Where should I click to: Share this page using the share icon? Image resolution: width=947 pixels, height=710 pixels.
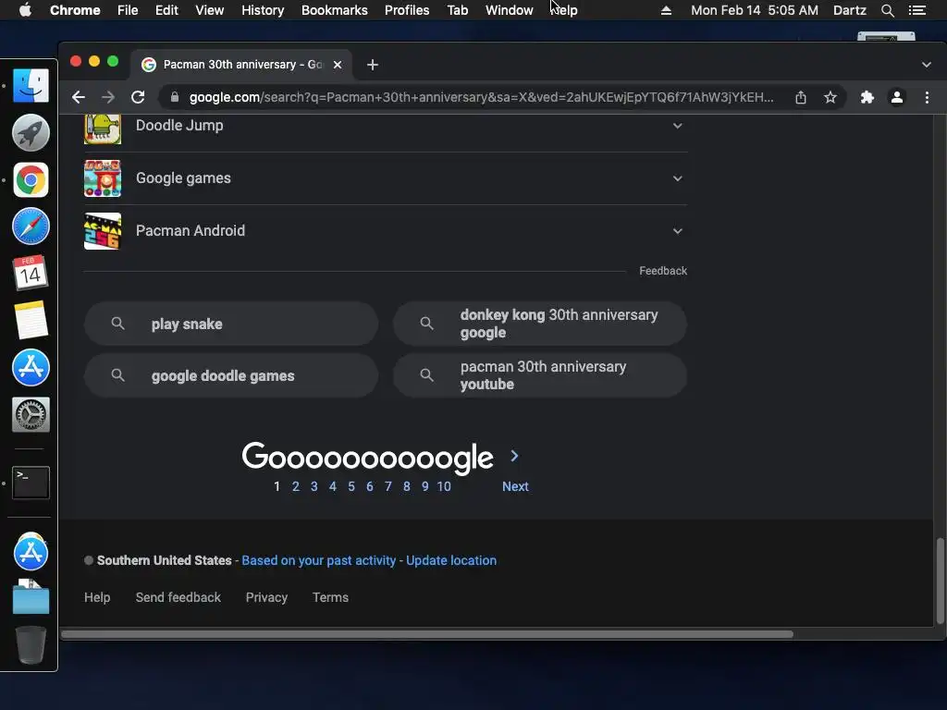pos(801,97)
